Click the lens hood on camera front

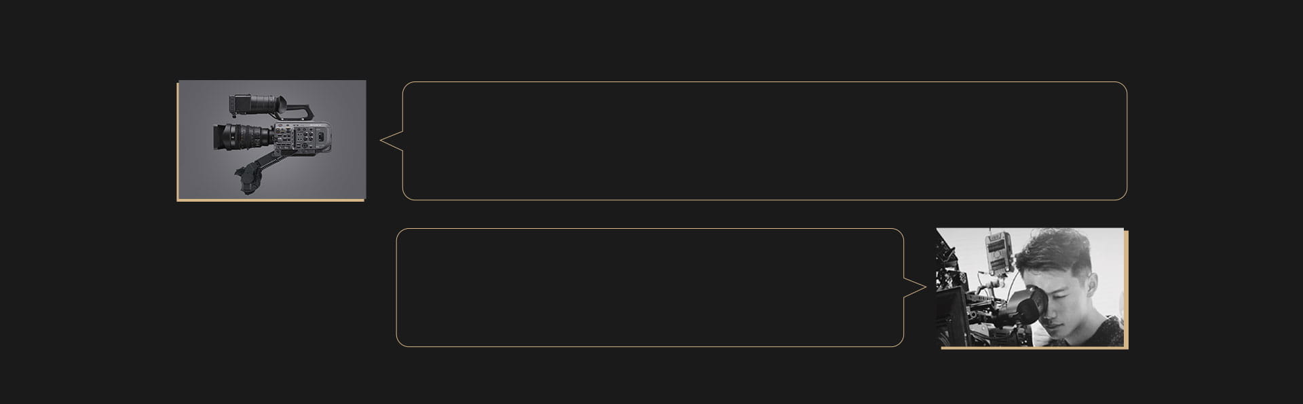[221, 137]
